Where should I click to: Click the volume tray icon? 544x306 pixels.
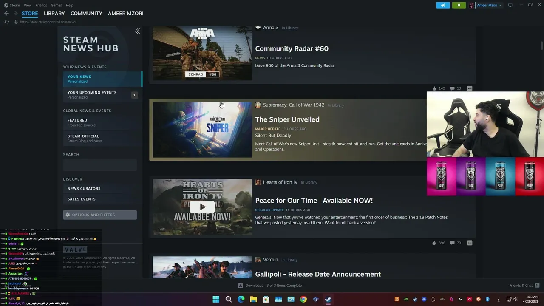point(516,299)
